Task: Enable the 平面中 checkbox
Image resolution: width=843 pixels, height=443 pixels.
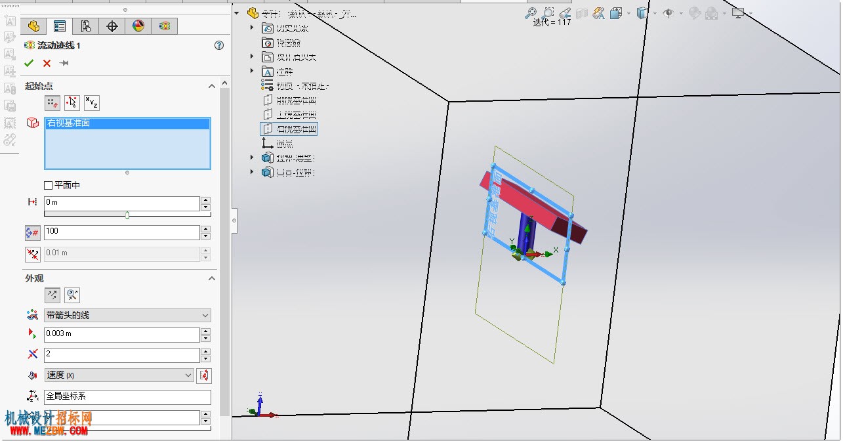Action: (48, 186)
